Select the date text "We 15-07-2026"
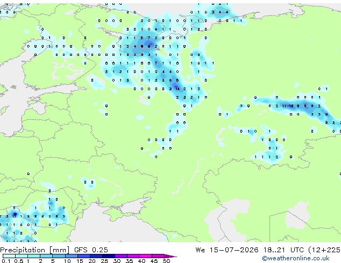This screenshot has height=263, width=341. [227, 250]
